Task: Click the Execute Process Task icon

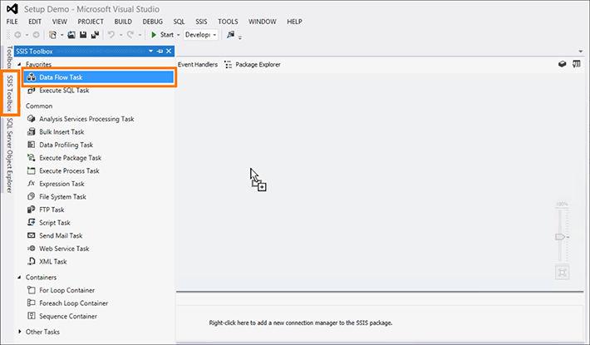Action: point(32,170)
